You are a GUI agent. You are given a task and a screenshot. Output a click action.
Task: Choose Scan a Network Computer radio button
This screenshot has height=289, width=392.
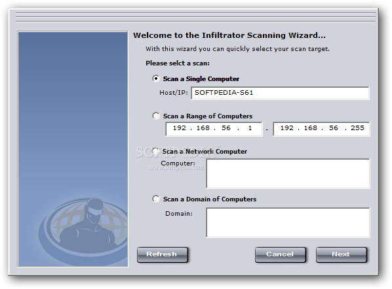tap(155, 151)
